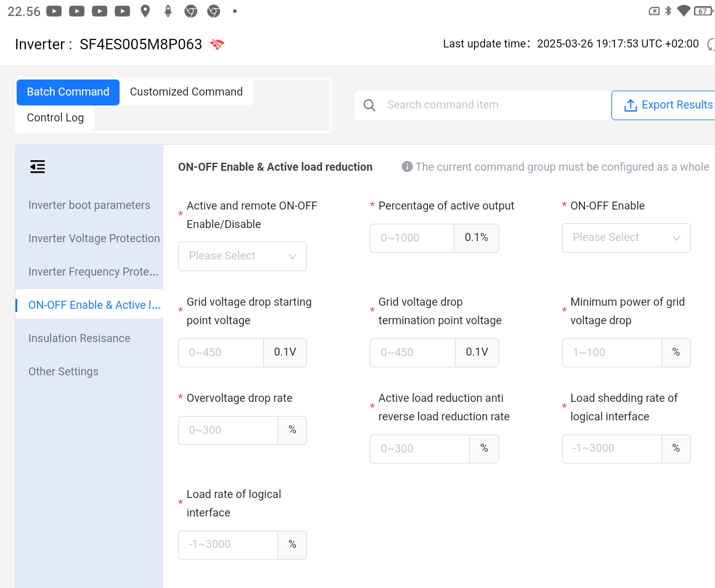The image size is (715, 588).
Task: Open Active and remote ON-OFF dropdown
Action: click(x=242, y=256)
